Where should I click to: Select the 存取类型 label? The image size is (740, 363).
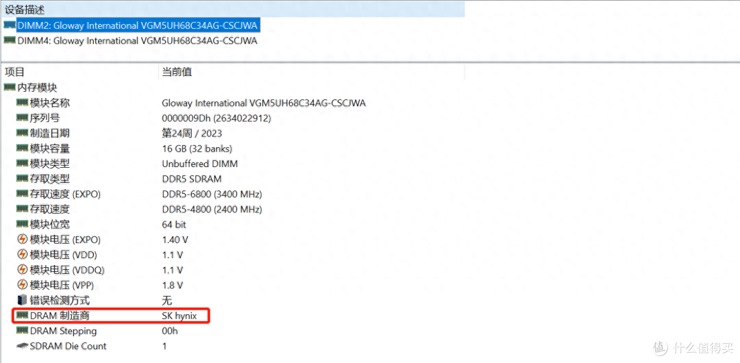[50, 179]
